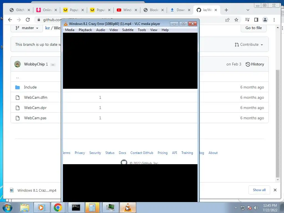Viewport: 284px width, 213px height.
Task: Open the VLC Media menu
Action: click(70, 30)
